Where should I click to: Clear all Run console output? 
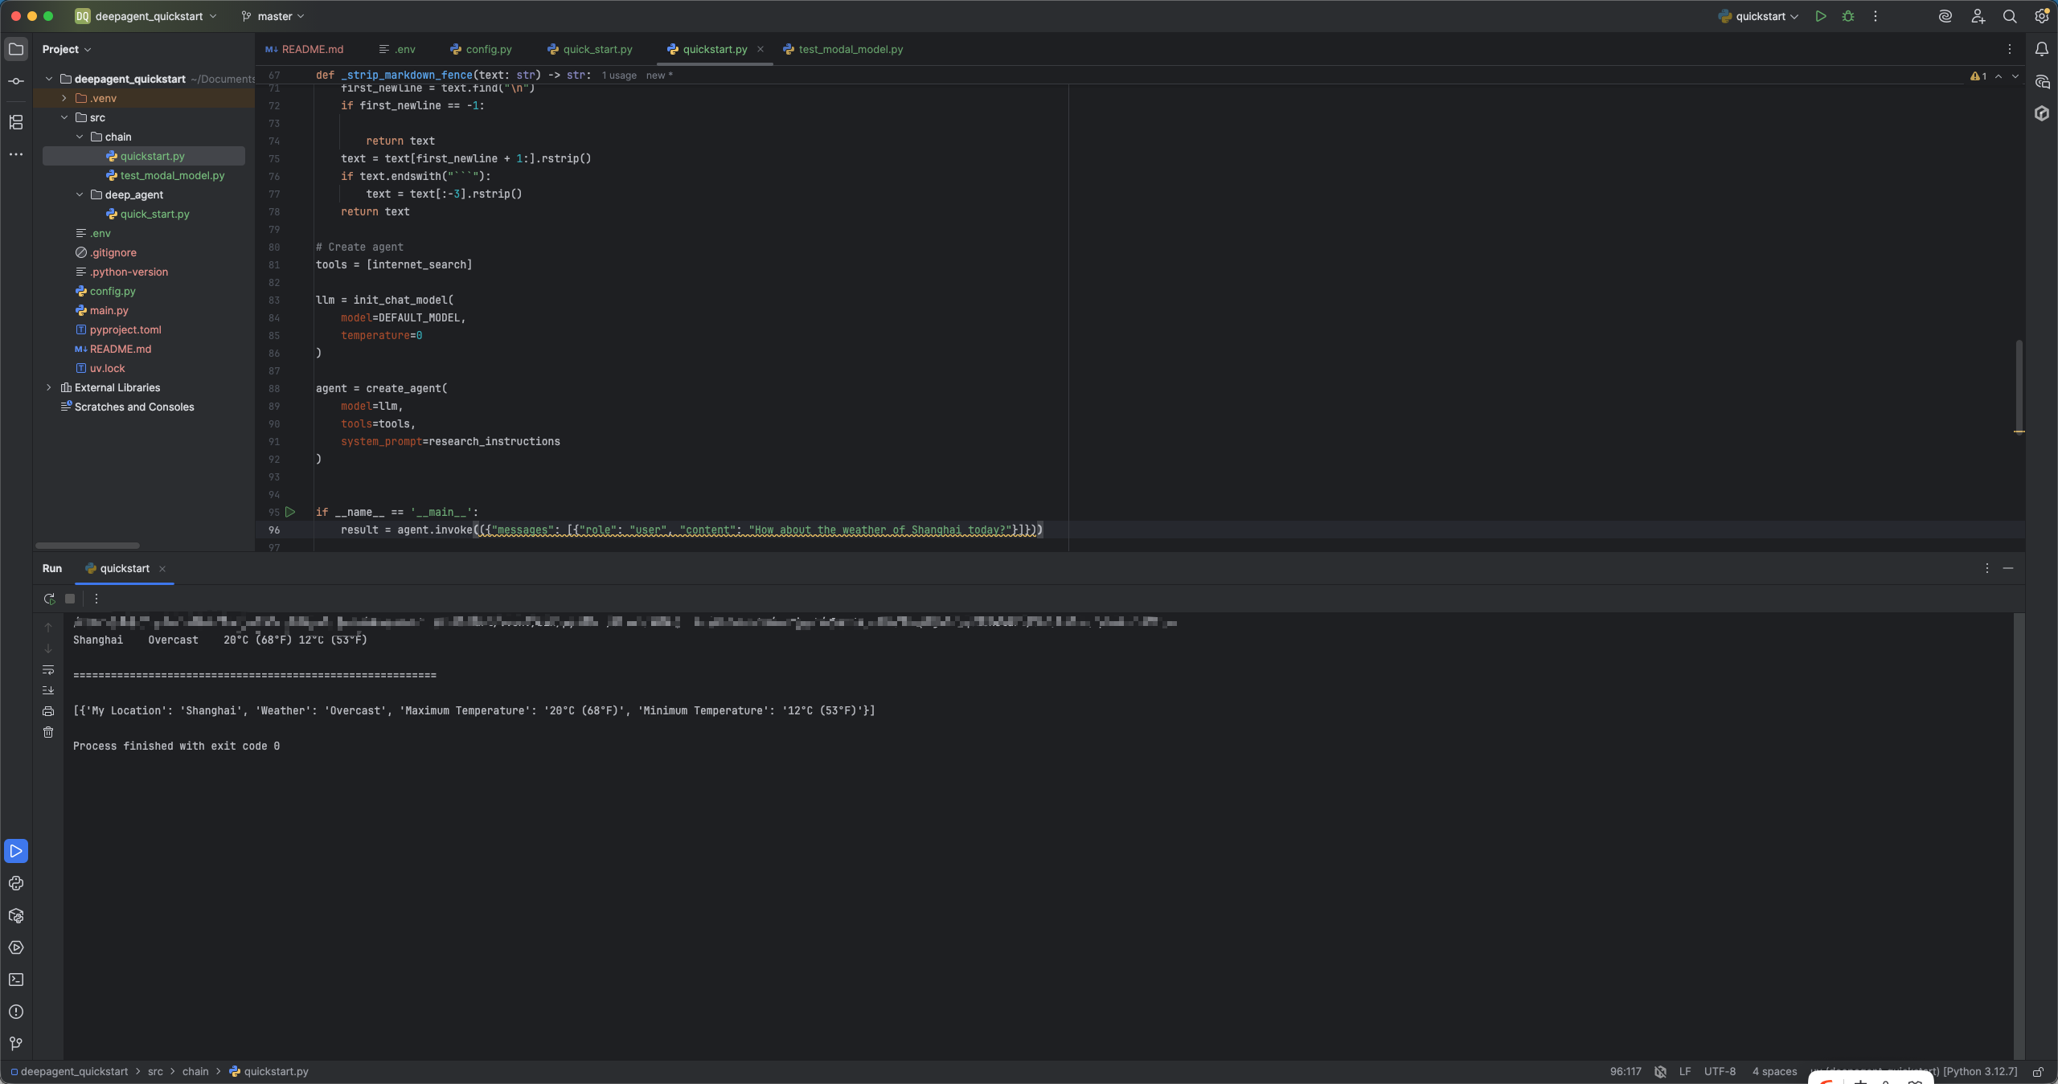click(x=48, y=732)
